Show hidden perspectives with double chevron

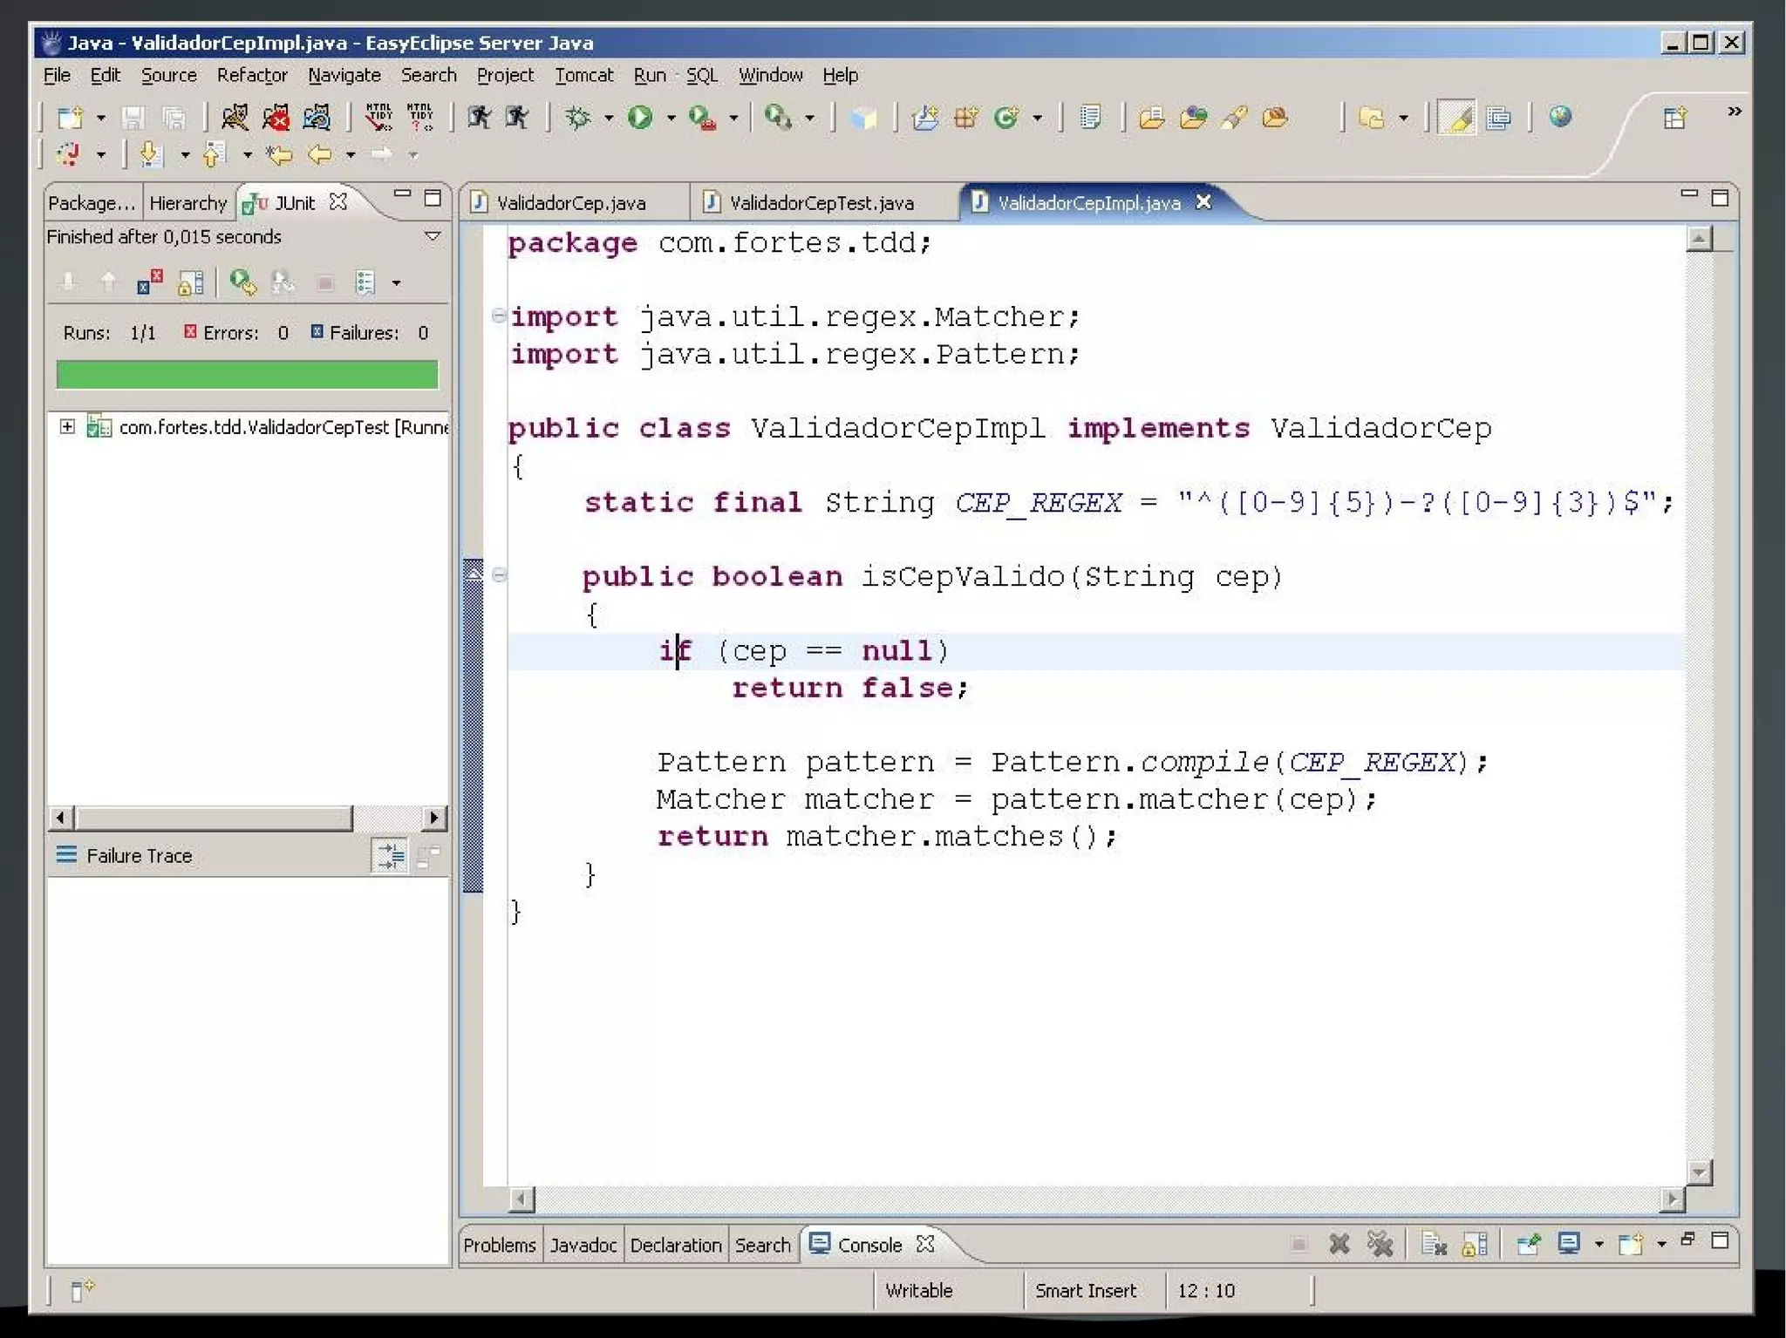point(1735,111)
